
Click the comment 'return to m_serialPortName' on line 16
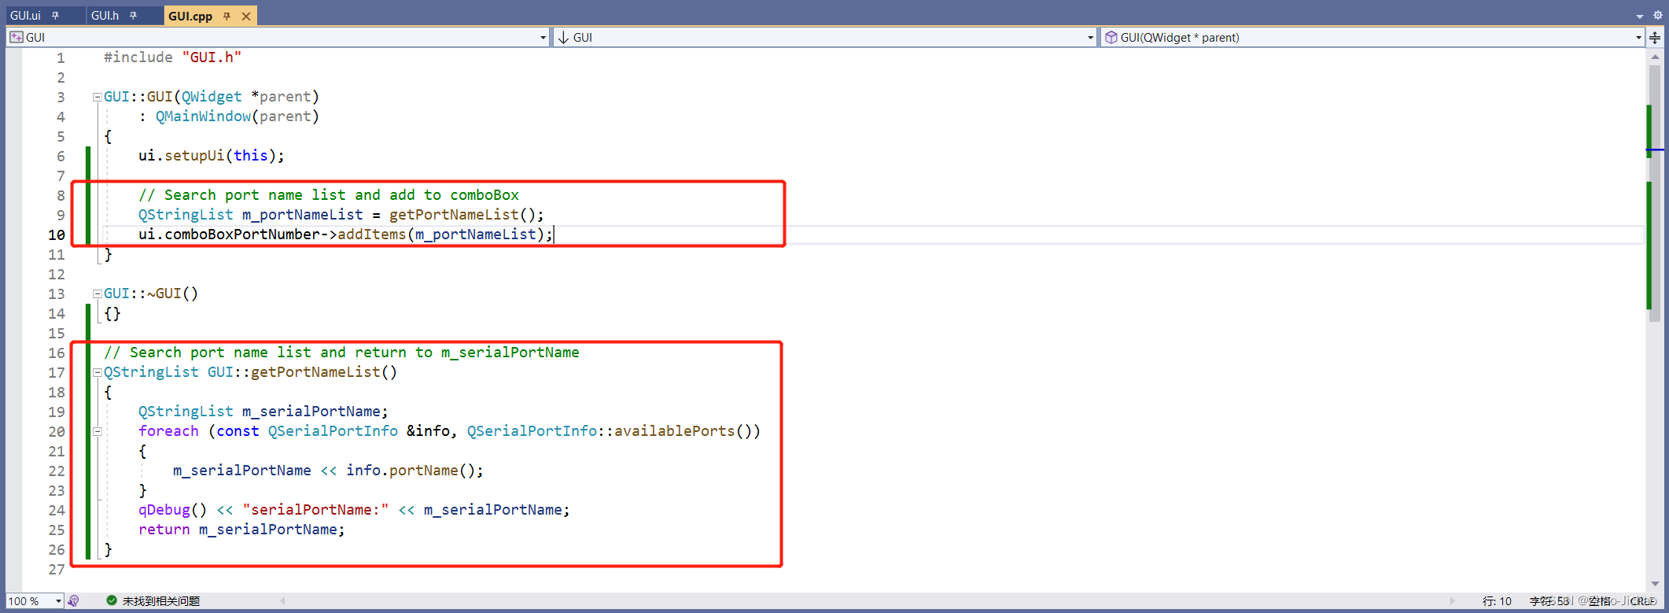tap(466, 353)
